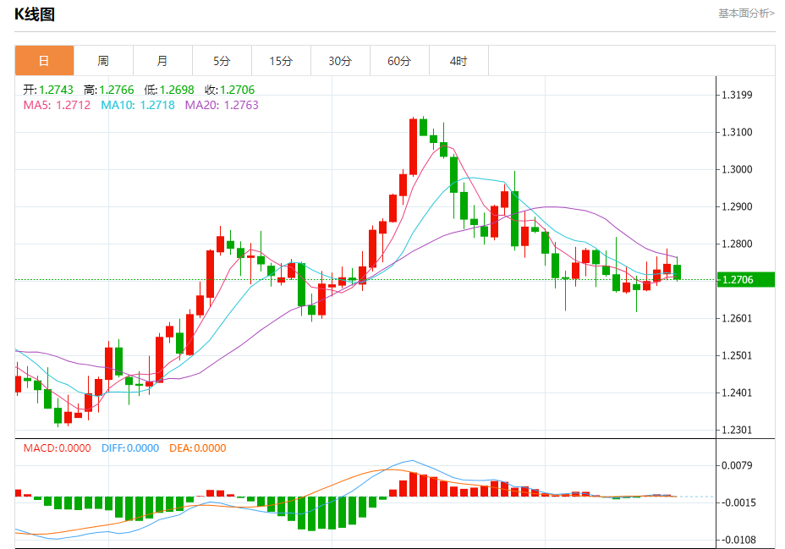Click the high value 高:1.2766
This screenshot has height=549, width=785.
tap(108, 90)
